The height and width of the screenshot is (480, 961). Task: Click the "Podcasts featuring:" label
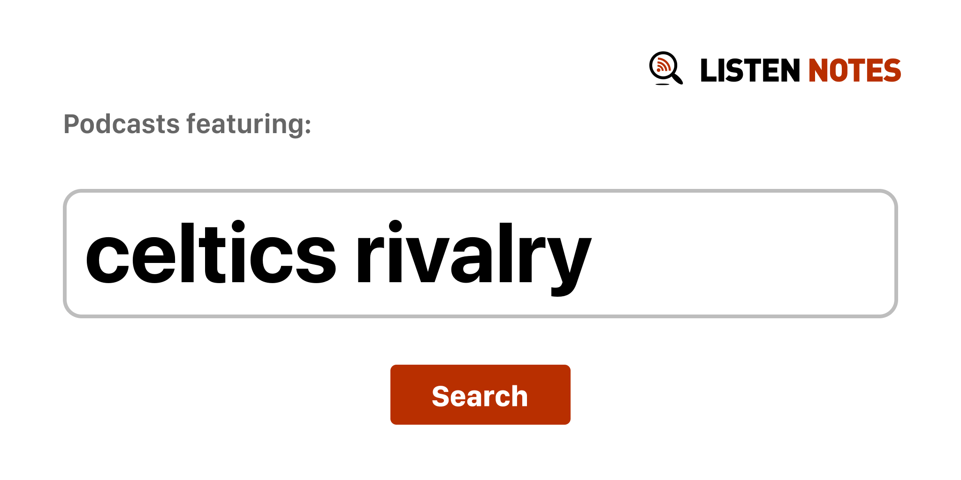(x=187, y=124)
